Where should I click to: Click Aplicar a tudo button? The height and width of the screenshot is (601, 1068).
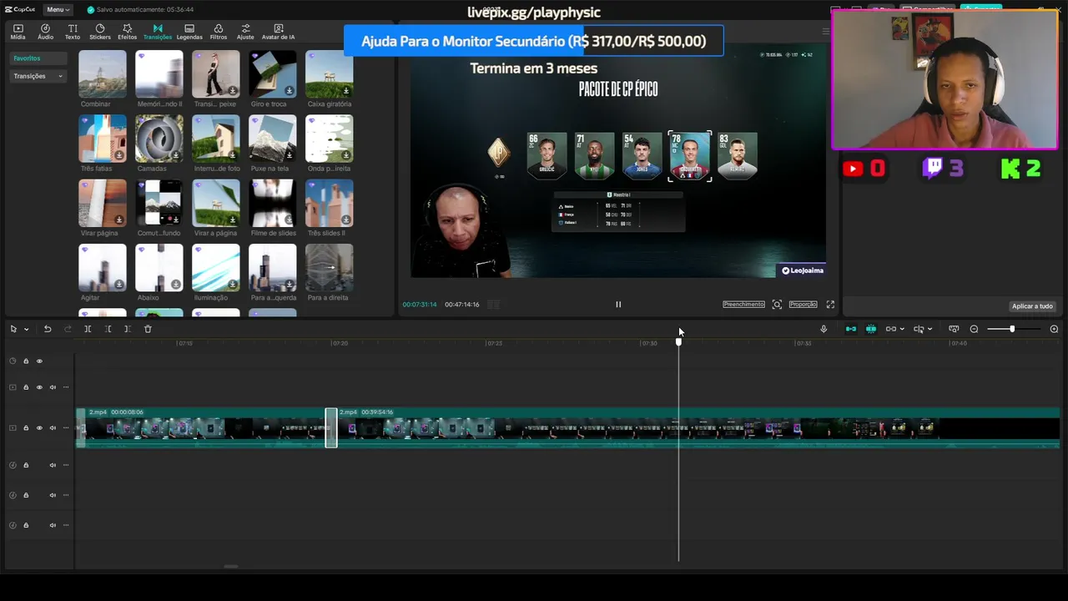coord(1032,306)
